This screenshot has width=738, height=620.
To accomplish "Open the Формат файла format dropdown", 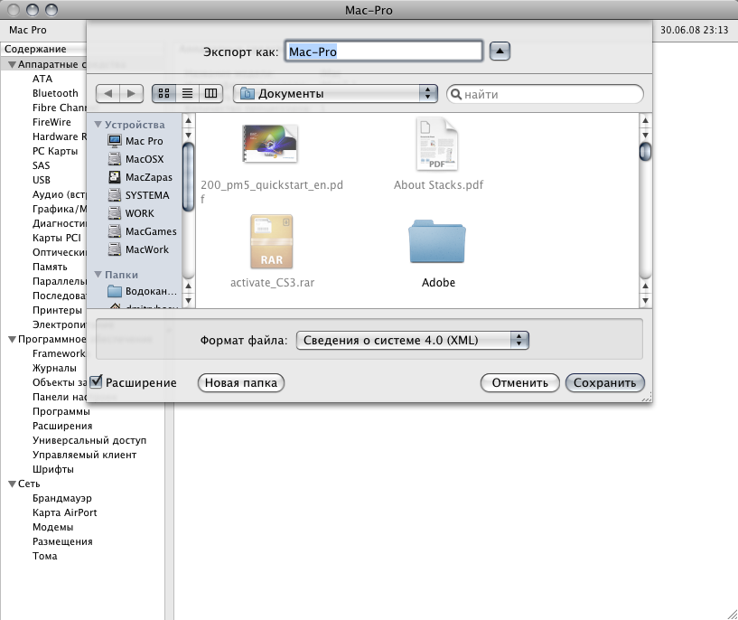I will tap(412, 340).
